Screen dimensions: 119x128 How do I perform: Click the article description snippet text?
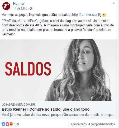click(58, 115)
